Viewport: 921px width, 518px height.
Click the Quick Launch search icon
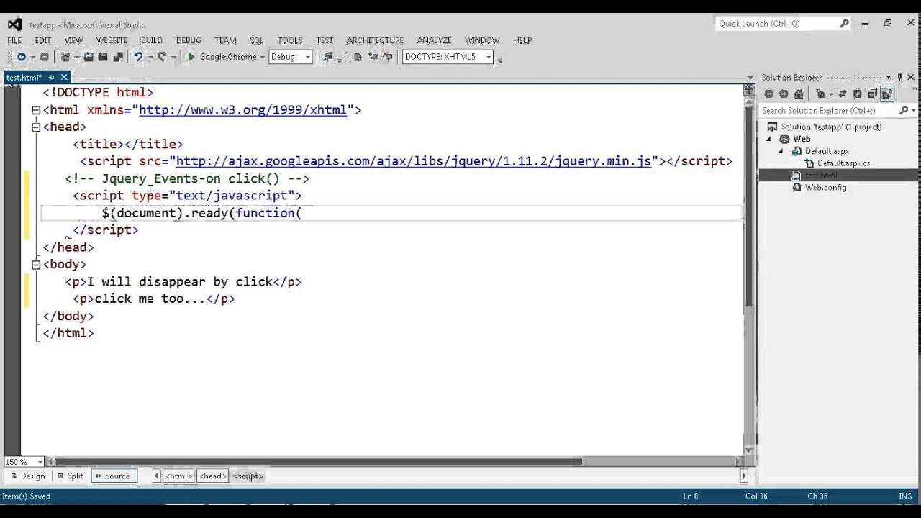tap(845, 23)
